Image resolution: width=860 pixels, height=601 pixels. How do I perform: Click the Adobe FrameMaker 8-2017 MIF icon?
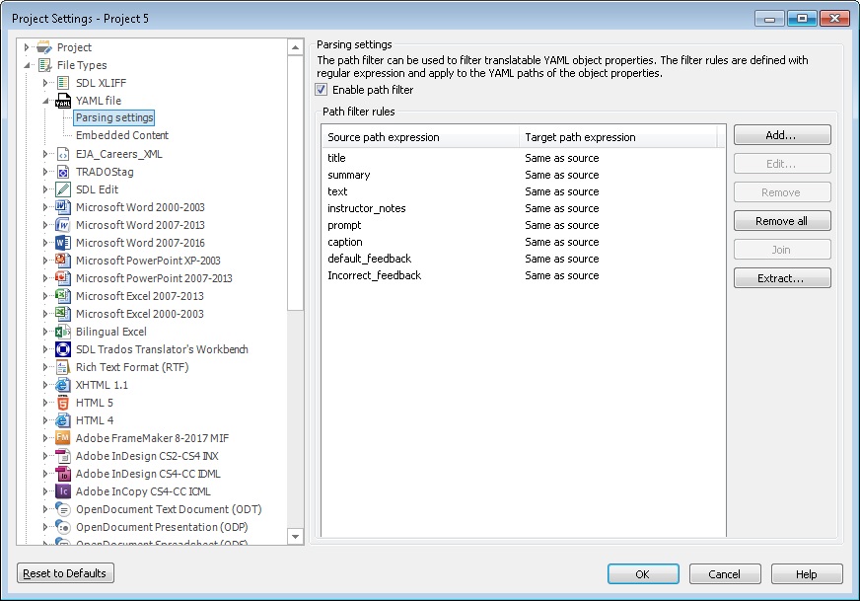point(63,438)
